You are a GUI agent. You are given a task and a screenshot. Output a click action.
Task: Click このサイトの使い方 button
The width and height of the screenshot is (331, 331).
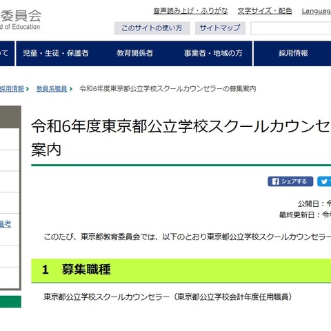(x=152, y=28)
